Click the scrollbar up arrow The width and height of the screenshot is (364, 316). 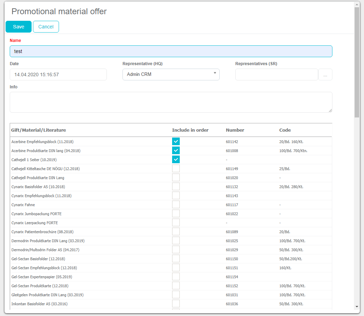tap(357, 4)
